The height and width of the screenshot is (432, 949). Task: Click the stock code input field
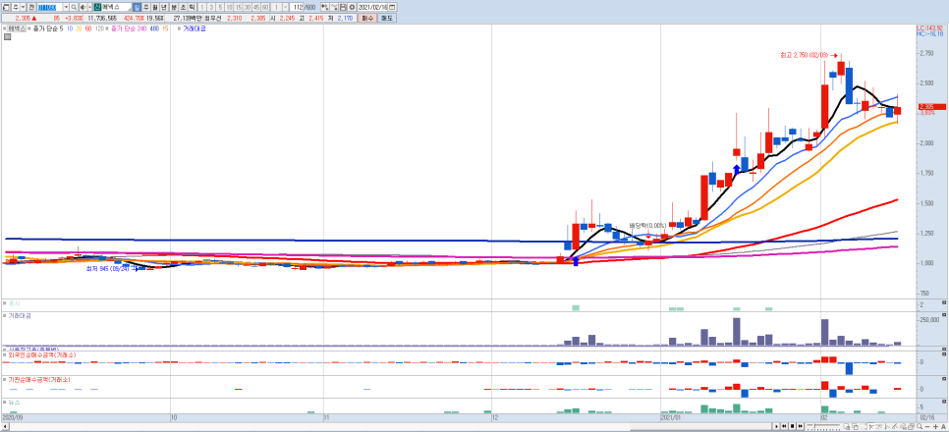(x=50, y=7)
